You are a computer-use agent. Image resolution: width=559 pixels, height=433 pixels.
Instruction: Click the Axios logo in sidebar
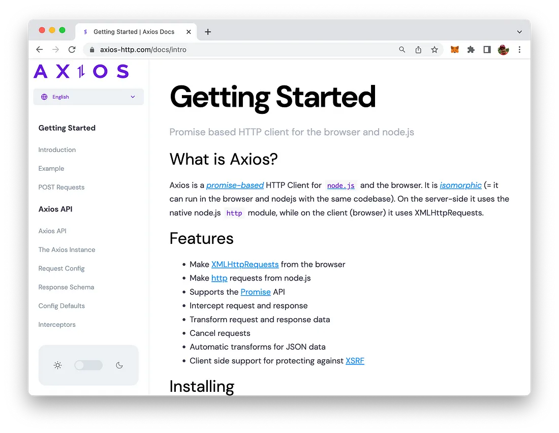(81, 71)
